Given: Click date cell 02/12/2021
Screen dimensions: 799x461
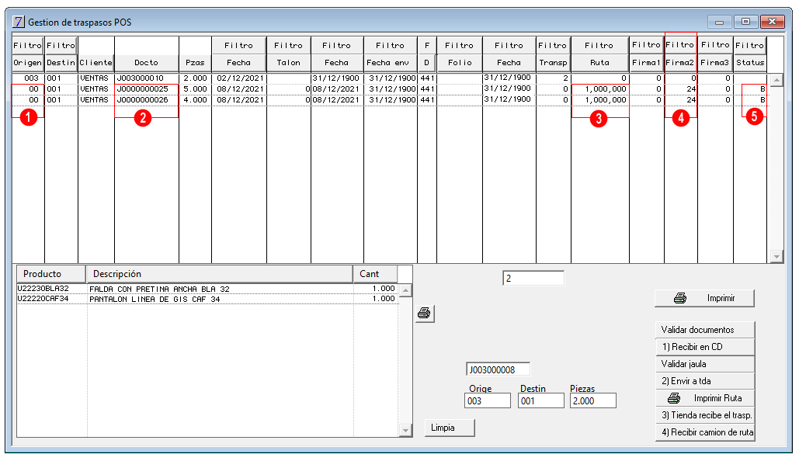Looking at the screenshot, I should click(x=239, y=78).
